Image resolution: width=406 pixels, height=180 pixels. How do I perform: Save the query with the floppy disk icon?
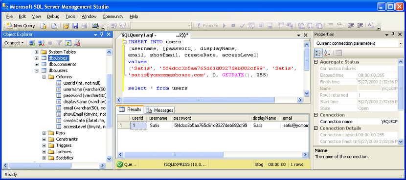pyautogui.click(x=75, y=26)
